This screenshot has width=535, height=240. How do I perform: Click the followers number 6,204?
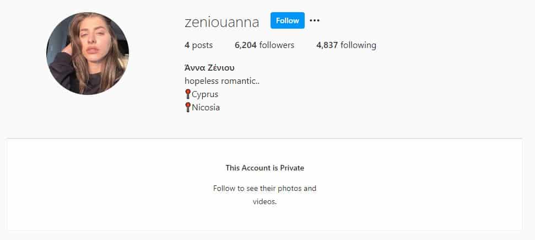pos(246,45)
